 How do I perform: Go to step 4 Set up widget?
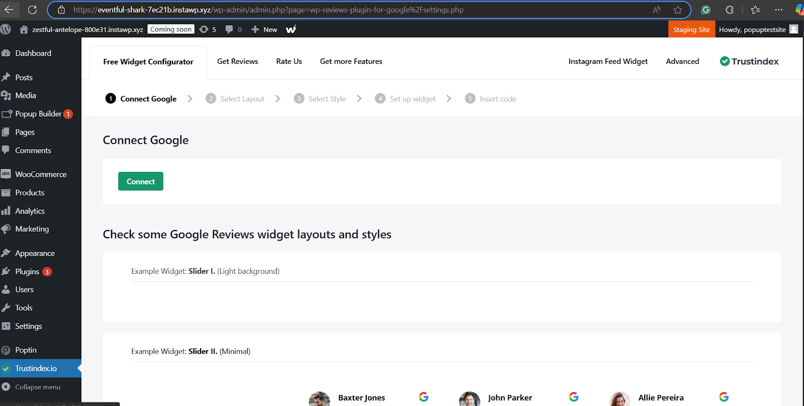coord(406,98)
